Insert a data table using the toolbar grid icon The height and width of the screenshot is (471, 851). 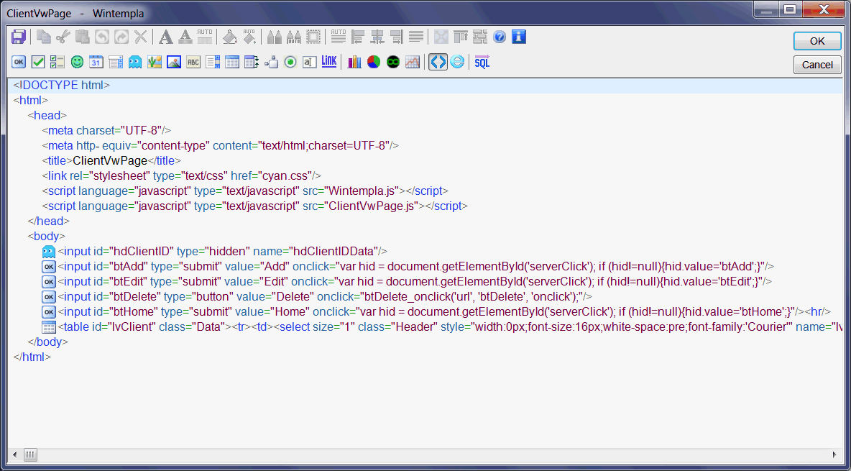(232, 63)
